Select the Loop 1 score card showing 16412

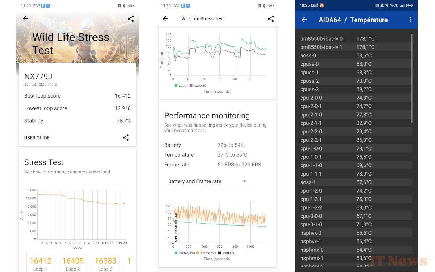tap(40, 263)
